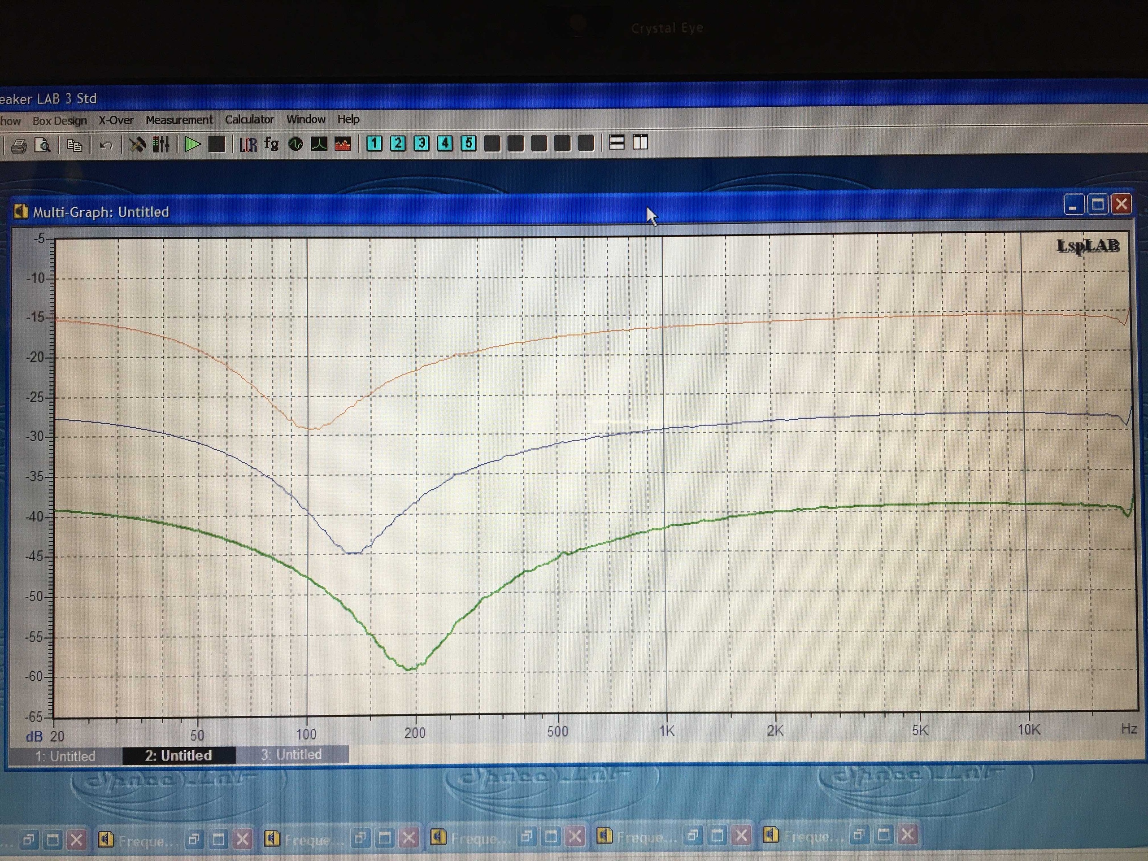Image resolution: width=1148 pixels, height=861 pixels.
Task: Toggle memory slot 2 in toolbar
Action: (x=398, y=143)
